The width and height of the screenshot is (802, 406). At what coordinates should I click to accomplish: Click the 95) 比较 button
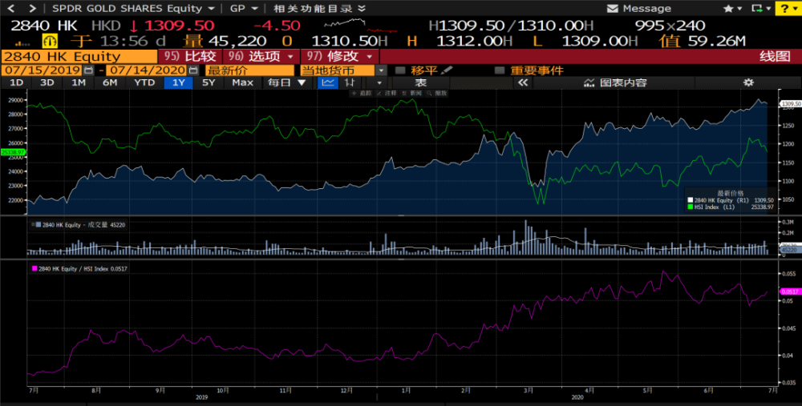(190, 56)
